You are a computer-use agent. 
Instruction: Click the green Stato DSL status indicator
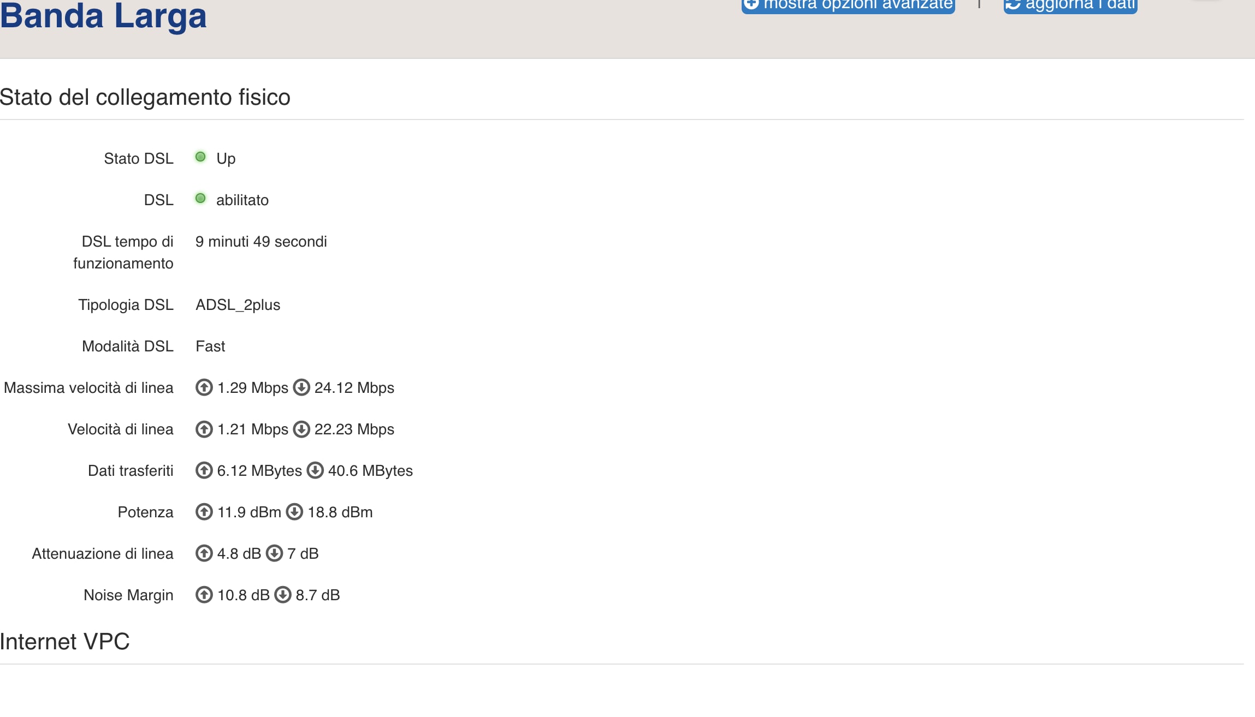[200, 157]
